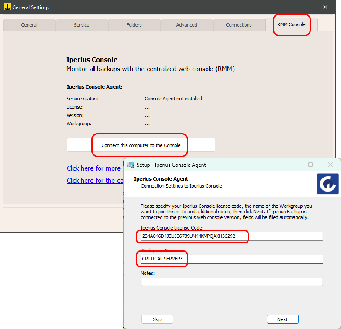
Task: Switch to the Service tab
Action: (x=82, y=25)
